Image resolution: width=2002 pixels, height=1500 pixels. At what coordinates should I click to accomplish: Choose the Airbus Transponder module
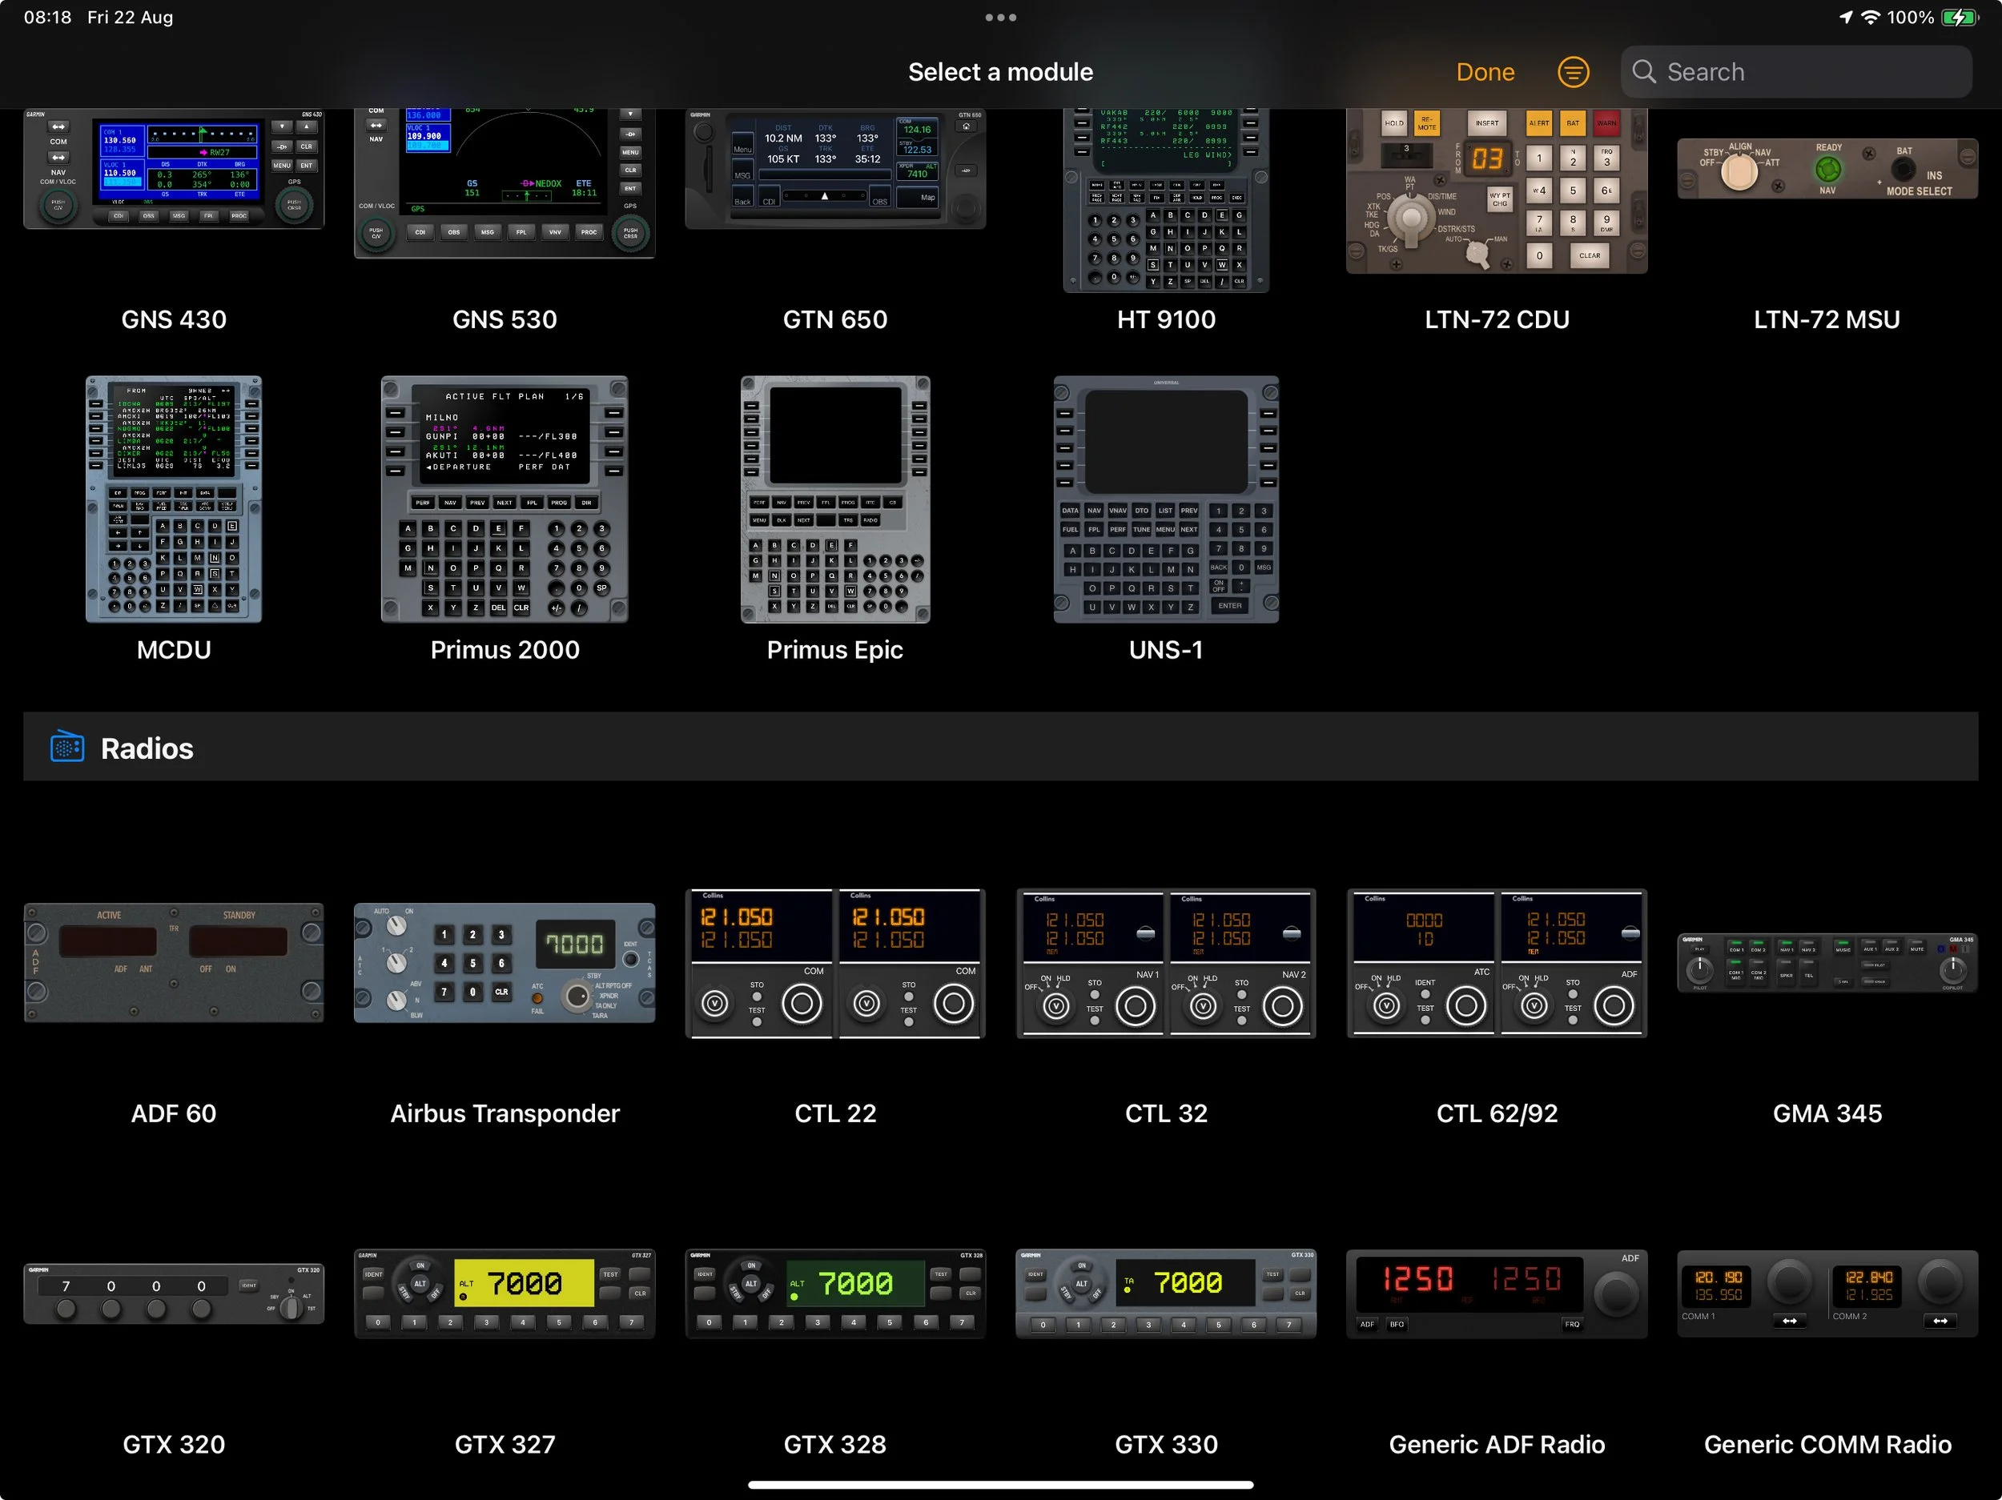click(x=505, y=963)
